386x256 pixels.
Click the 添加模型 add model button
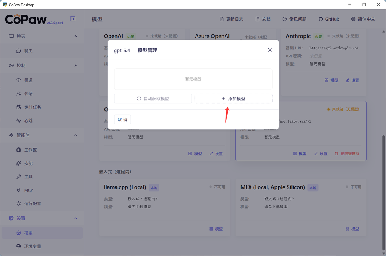[233, 98]
